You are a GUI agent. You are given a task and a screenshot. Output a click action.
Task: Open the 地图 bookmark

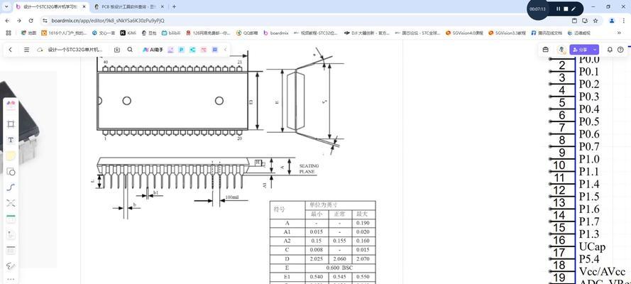pyautogui.click(x=28, y=33)
